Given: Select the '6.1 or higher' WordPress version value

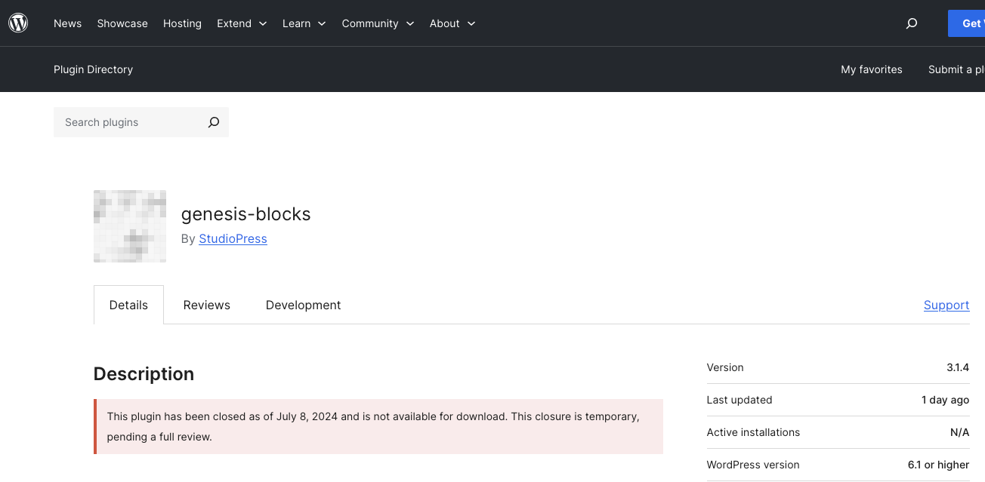Looking at the screenshot, I should coord(938,465).
